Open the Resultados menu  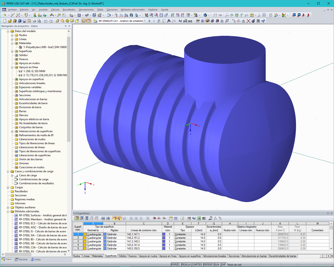click(x=69, y=10)
